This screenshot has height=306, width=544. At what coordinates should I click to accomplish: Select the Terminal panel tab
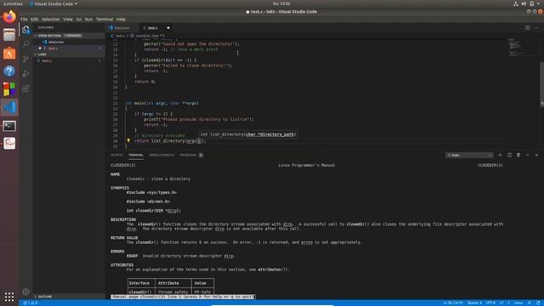pos(136,155)
